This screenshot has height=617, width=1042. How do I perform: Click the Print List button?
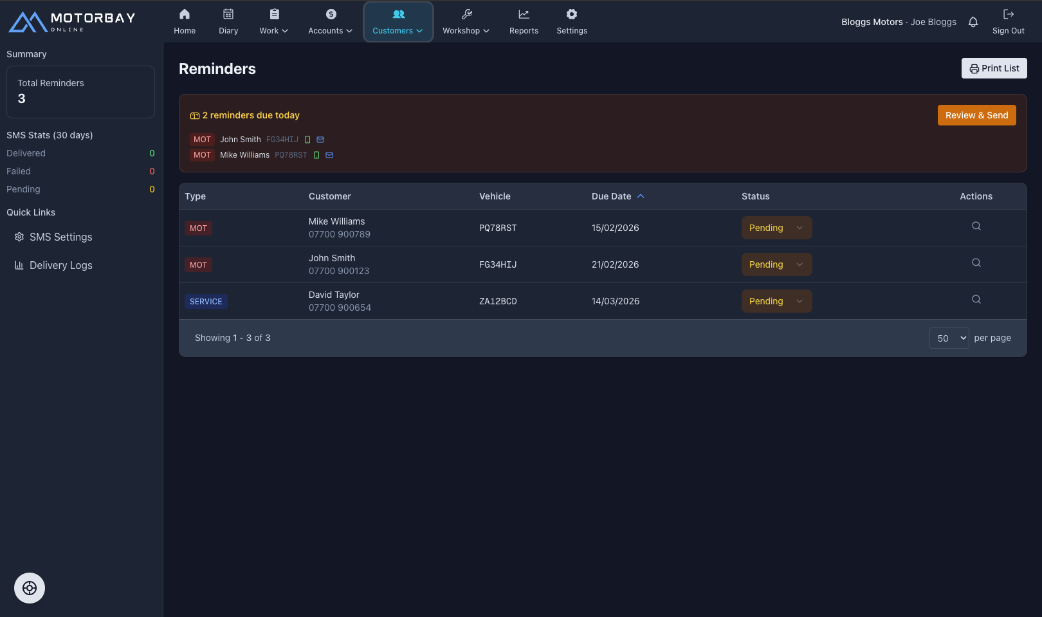point(994,68)
